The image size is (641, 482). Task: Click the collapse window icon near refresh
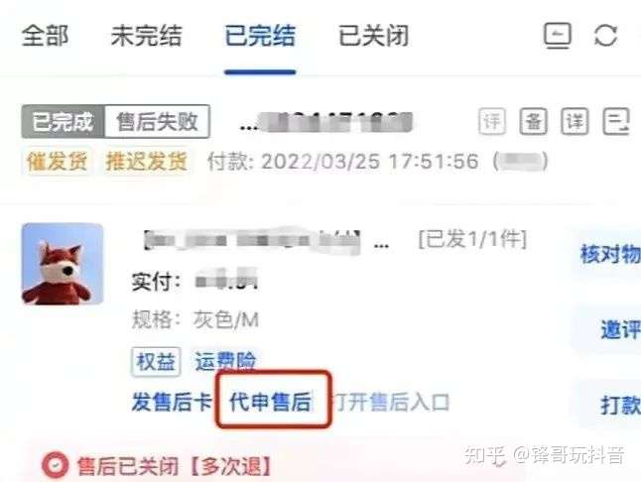click(558, 36)
